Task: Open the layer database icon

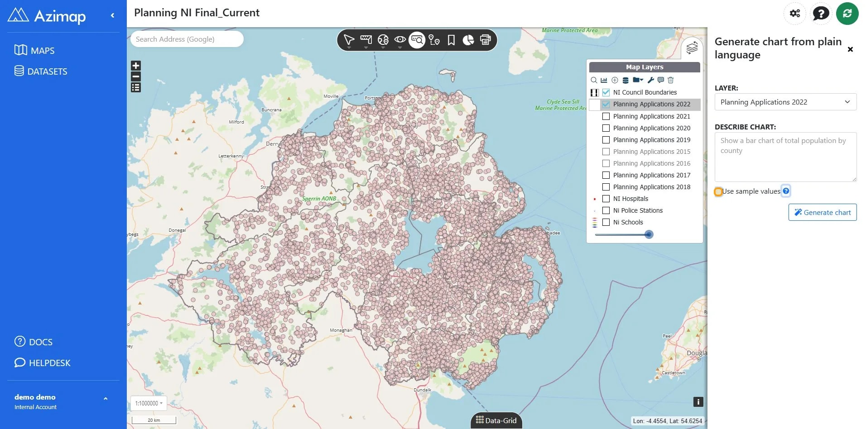Action: pos(625,80)
